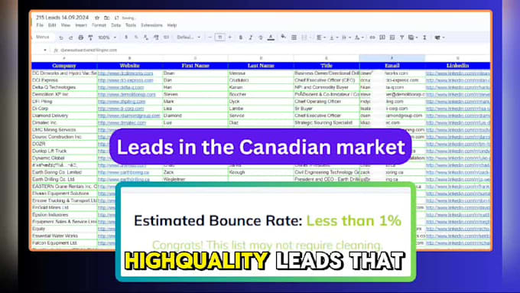The width and height of the screenshot is (520, 293).
Task: Open the Format menu
Action: click(x=99, y=25)
